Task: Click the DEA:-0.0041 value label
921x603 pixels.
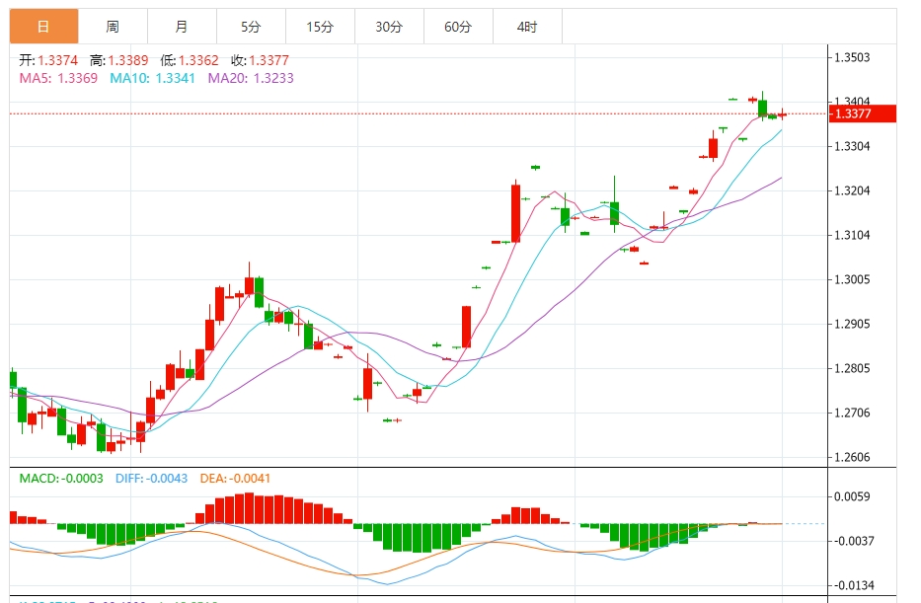Action: [235, 479]
